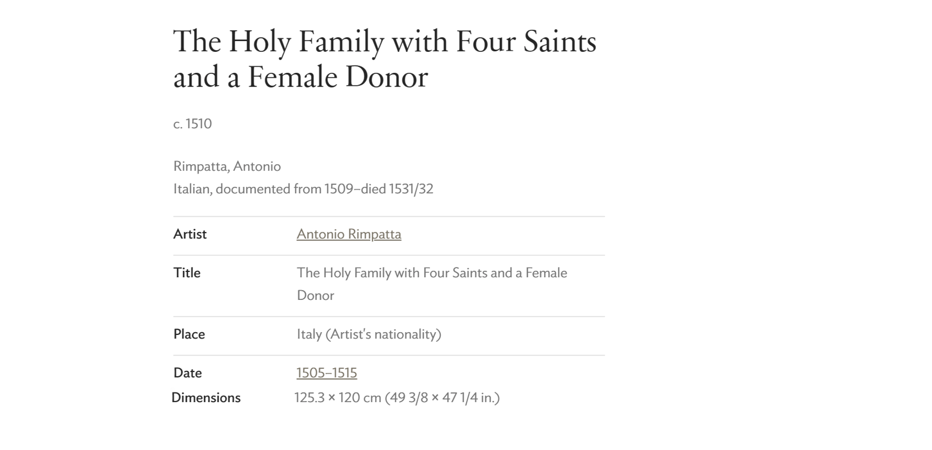932x450 pixels.
Task: Click the word 'Donor' in title value
Action: [316, 295]
